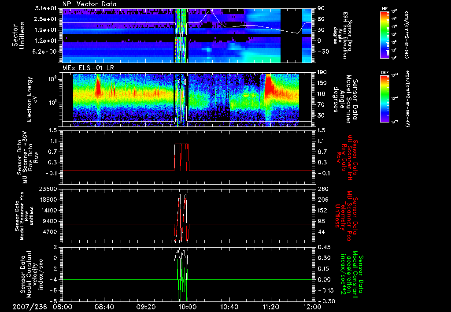Click the 'NF' color bar label
The width and height of the screenshot is (451, 312).
tap(384, 9)
